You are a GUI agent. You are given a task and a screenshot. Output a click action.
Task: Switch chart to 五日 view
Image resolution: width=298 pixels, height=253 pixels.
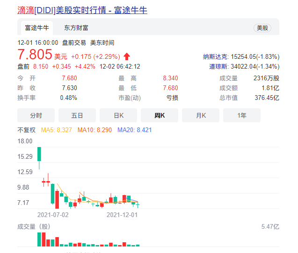tap(77, 115)
